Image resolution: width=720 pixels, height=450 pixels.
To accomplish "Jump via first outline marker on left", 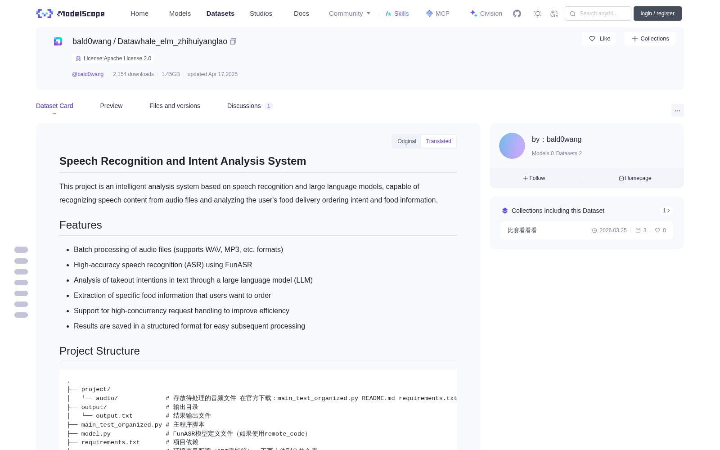I will pyautogui.click(x=21, y=250).
